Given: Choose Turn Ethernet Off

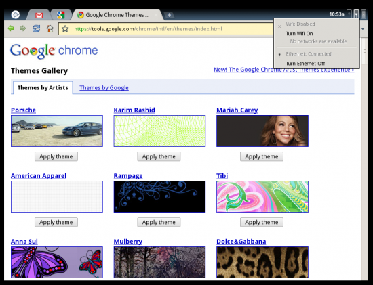Looking at the screenshot, I should coord(305,64).
